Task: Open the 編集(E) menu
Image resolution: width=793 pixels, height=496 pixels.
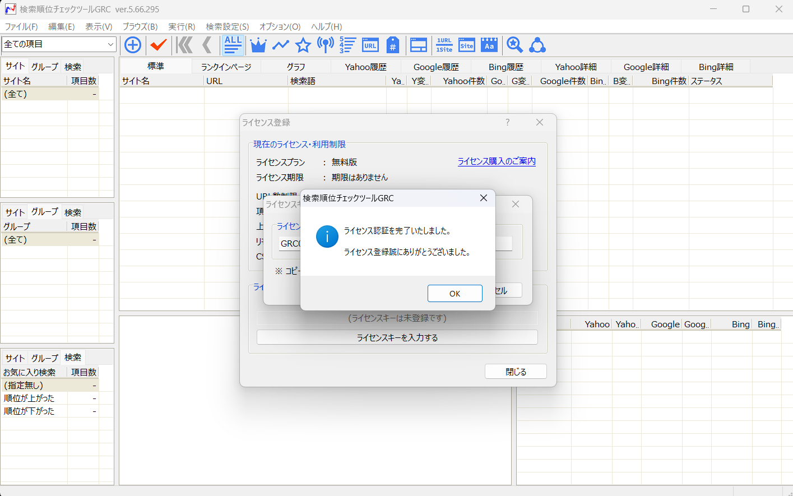Action: click(x=62, y=26)
